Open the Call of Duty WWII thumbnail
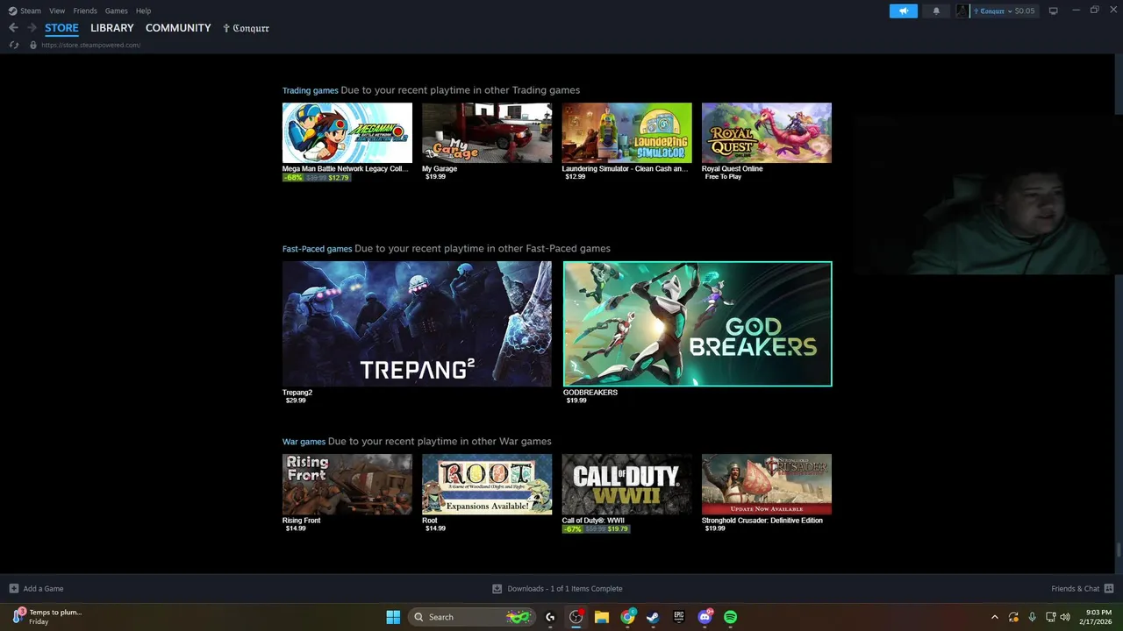 [626, 484]
